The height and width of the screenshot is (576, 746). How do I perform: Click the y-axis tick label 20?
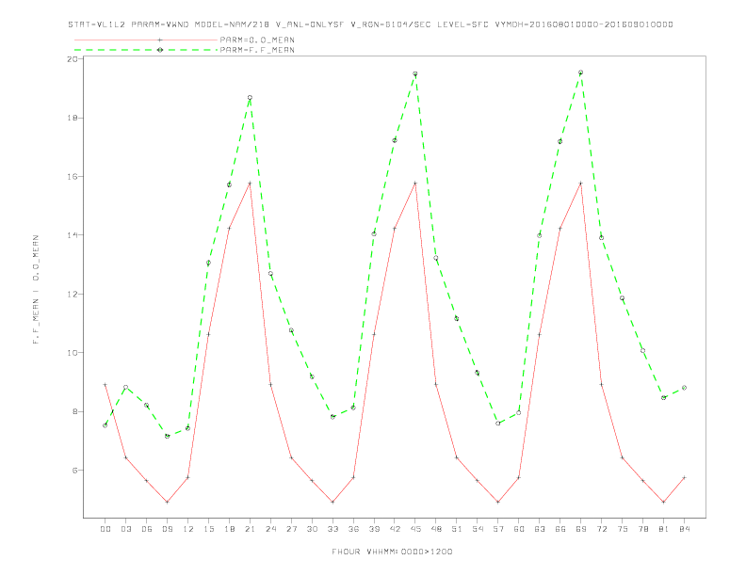click(x=73, y=59)
